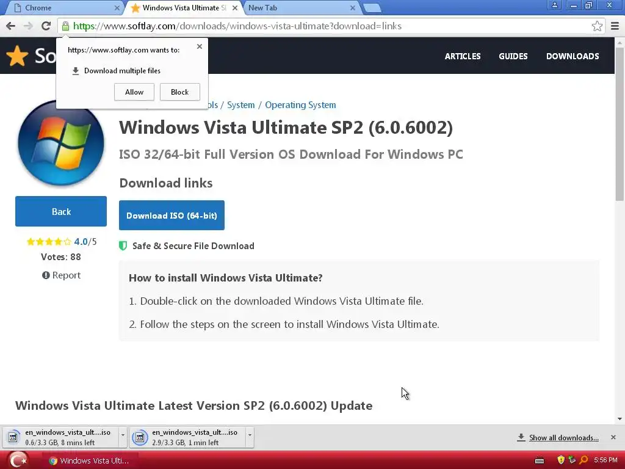Click the Windows Vista Ulti... taskbar item
The height and width of the screenshot is (469, 625).
(90, 460)
